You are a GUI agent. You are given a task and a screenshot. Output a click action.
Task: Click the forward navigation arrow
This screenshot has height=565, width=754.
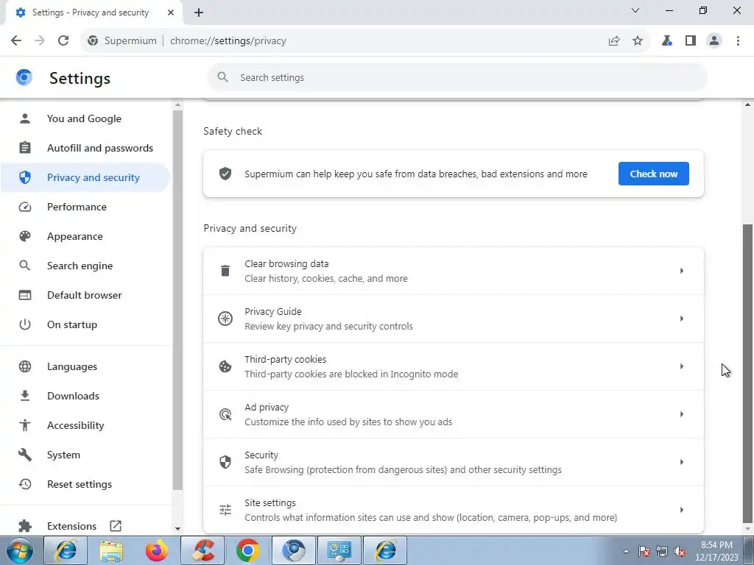pyautogui.click(x=40, y=41)
